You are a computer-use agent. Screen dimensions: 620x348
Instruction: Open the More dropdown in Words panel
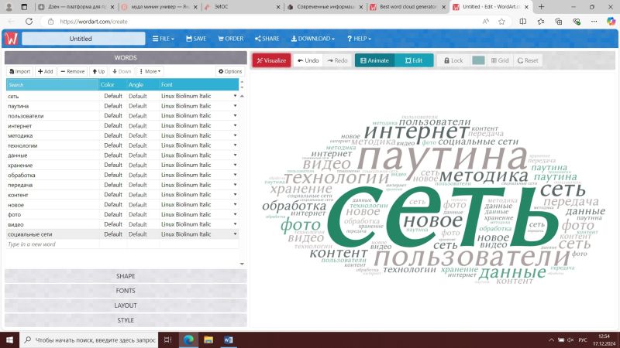tap(150, 71)
